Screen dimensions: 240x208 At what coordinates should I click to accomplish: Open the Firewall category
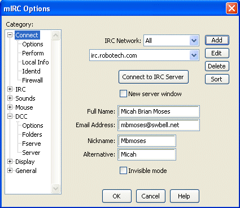tap(32, 80)
